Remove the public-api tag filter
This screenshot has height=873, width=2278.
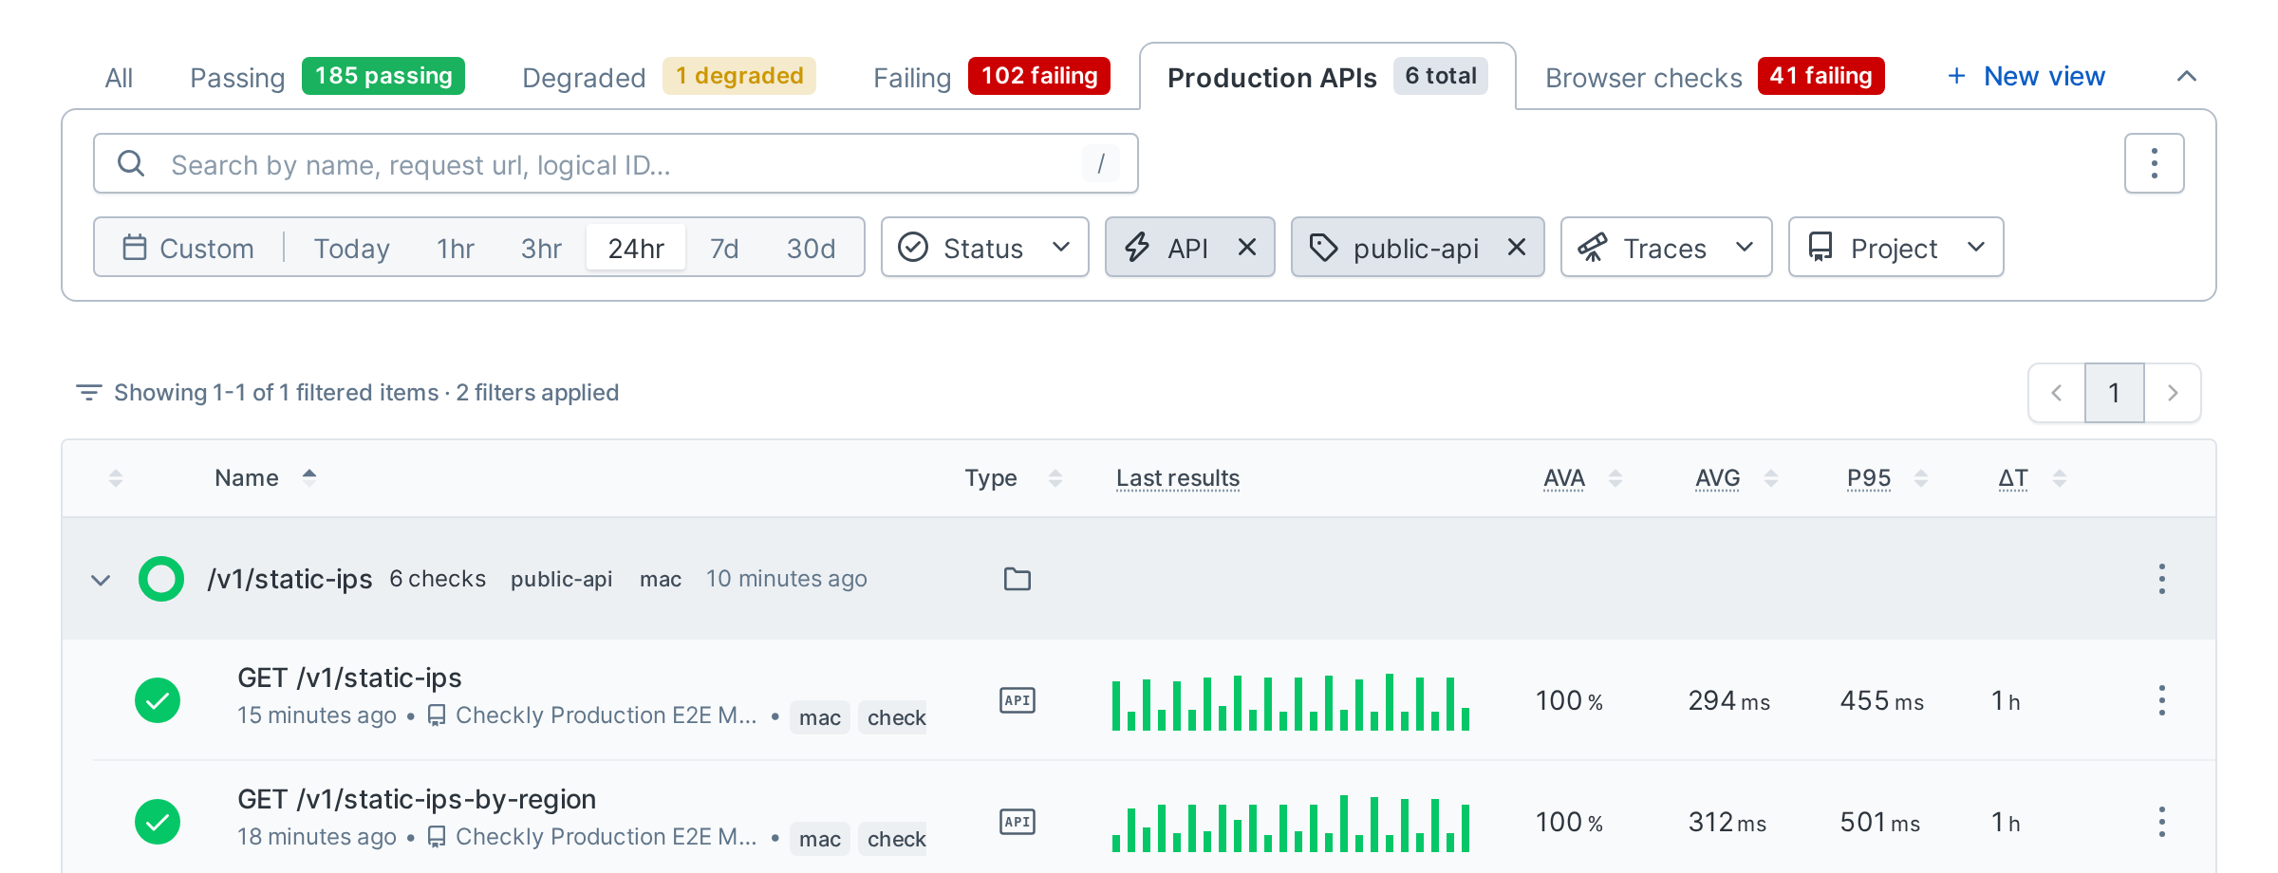click(x=1517, y=248)
